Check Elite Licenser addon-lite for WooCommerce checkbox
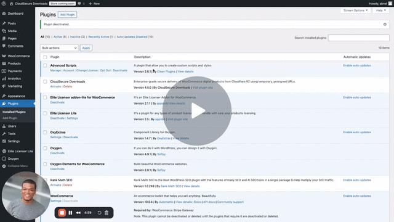Screen dimensions: 394x222 coord(45,97)
